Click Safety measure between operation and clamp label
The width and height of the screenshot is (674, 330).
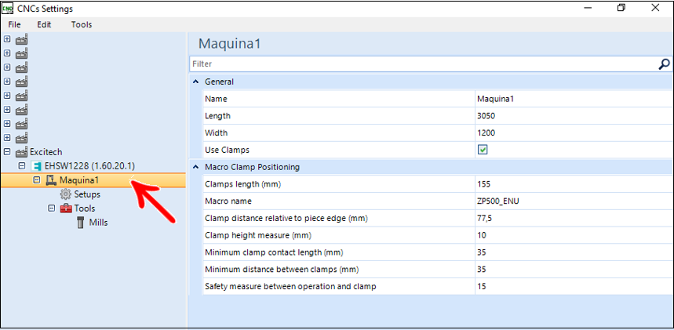(290, 286)
